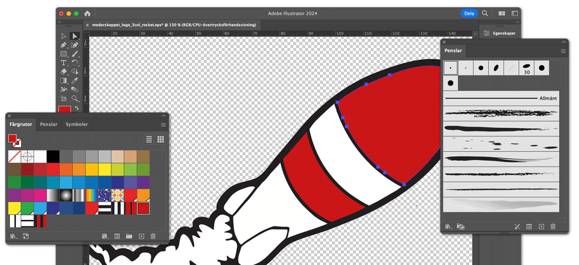Create a new swatch with the plus icon

pos(142,236)
